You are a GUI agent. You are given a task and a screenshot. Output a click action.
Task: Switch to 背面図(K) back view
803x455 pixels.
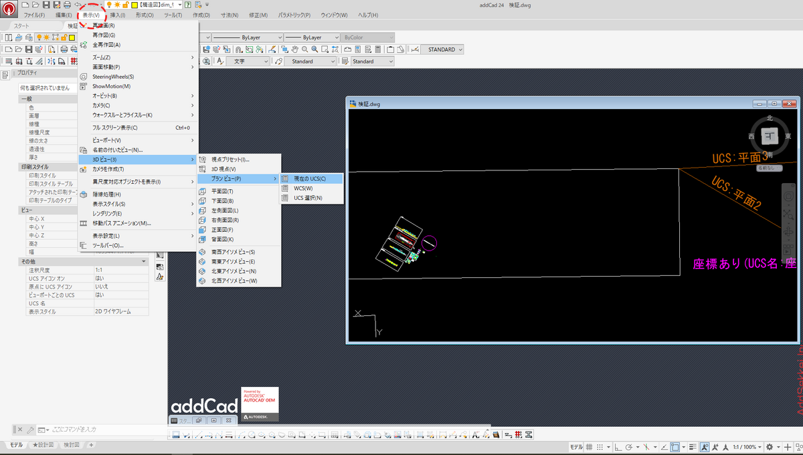238,239
